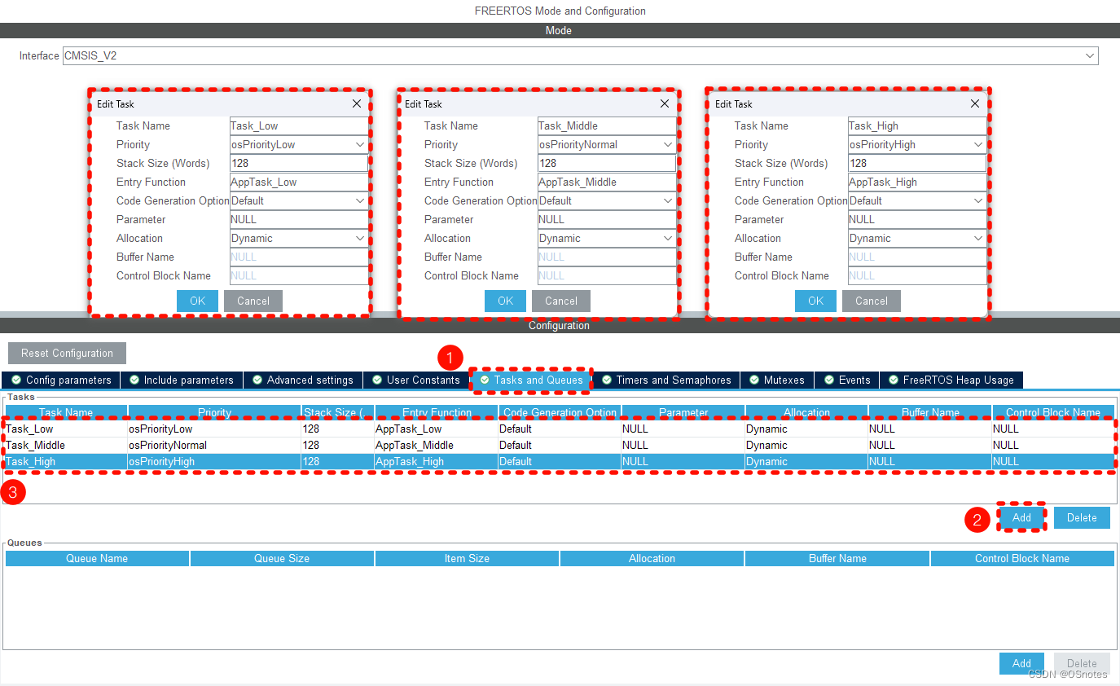
Task: Add a new queue with the Queues Add button
Action: click(1021, 663)
